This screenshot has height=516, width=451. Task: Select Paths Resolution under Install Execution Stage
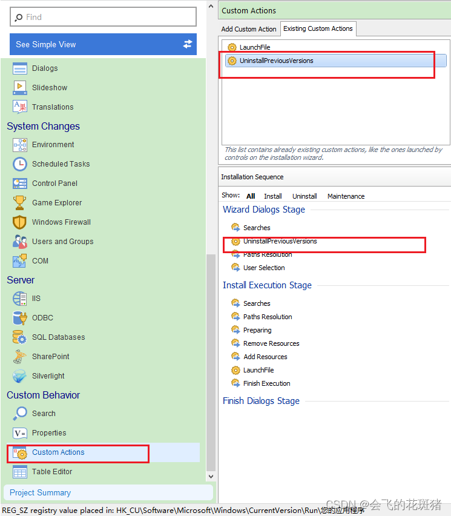[x=268, y=317]
